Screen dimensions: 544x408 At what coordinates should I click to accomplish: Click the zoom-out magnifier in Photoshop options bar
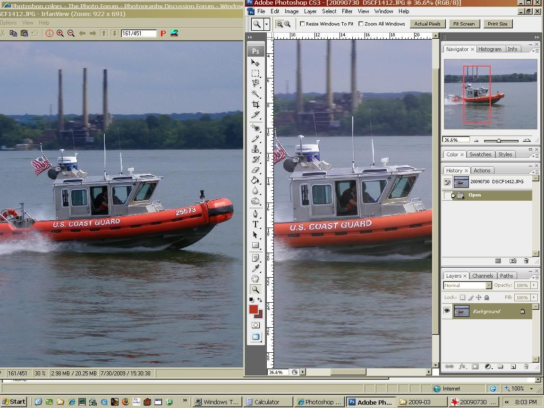click(x=287, y=24)
